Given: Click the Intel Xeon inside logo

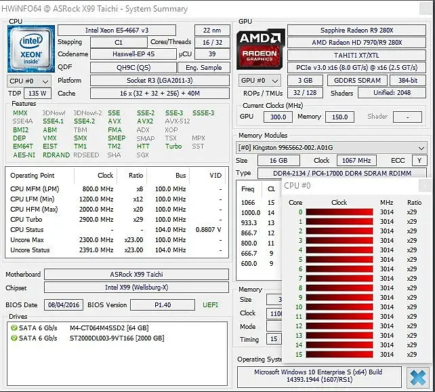Looking at the screenshot, I should tap(31, 49).
